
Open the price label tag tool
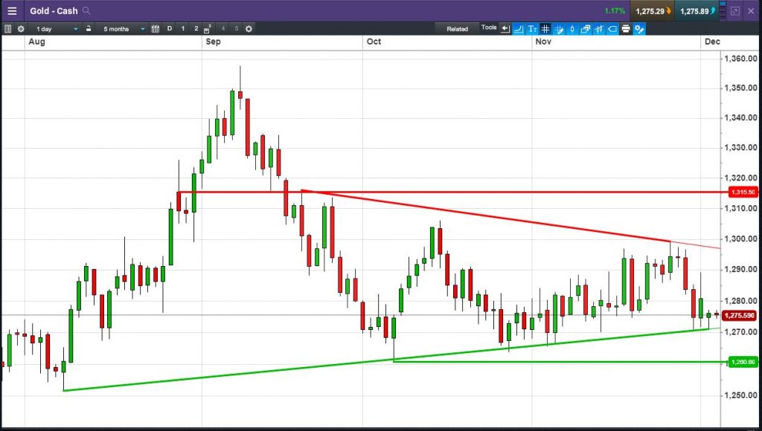(x=612, y=29)
